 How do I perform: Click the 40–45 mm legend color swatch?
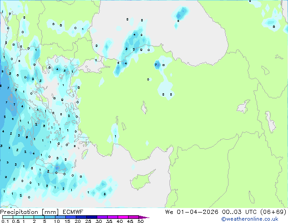coord(123,217)
